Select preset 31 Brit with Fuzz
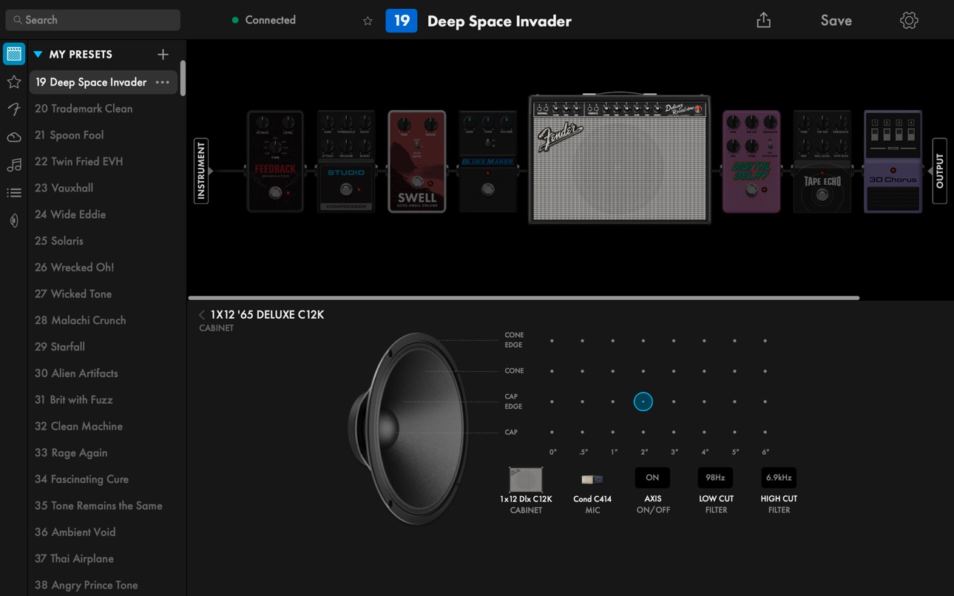Image resolution: width=954 pixels, height=596 pixels. (x=104, y=400)
